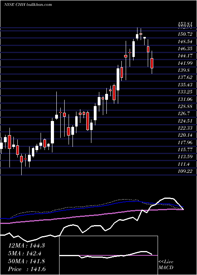Select the 113.59 price axis label
The height and width of the screenshot is (275, 197).
pos(185,157)
